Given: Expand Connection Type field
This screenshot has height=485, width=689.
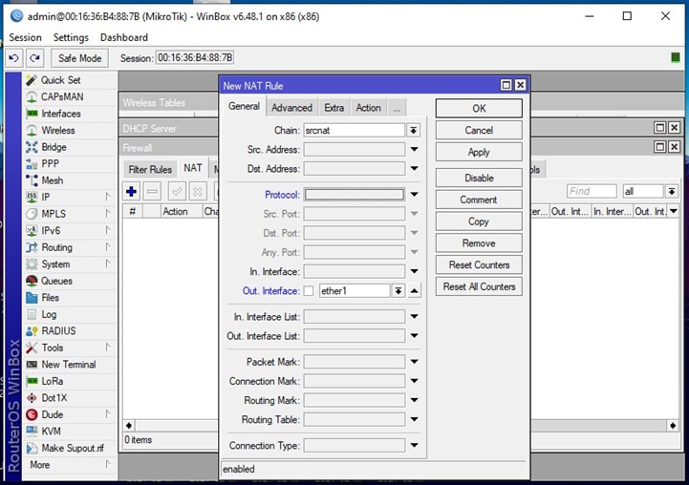Looking at the screenshot, I should (x=414, y=446).
